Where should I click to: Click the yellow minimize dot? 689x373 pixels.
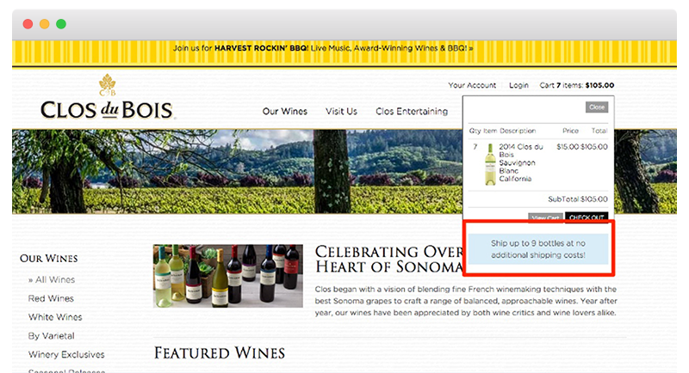(x=45, y=24)
